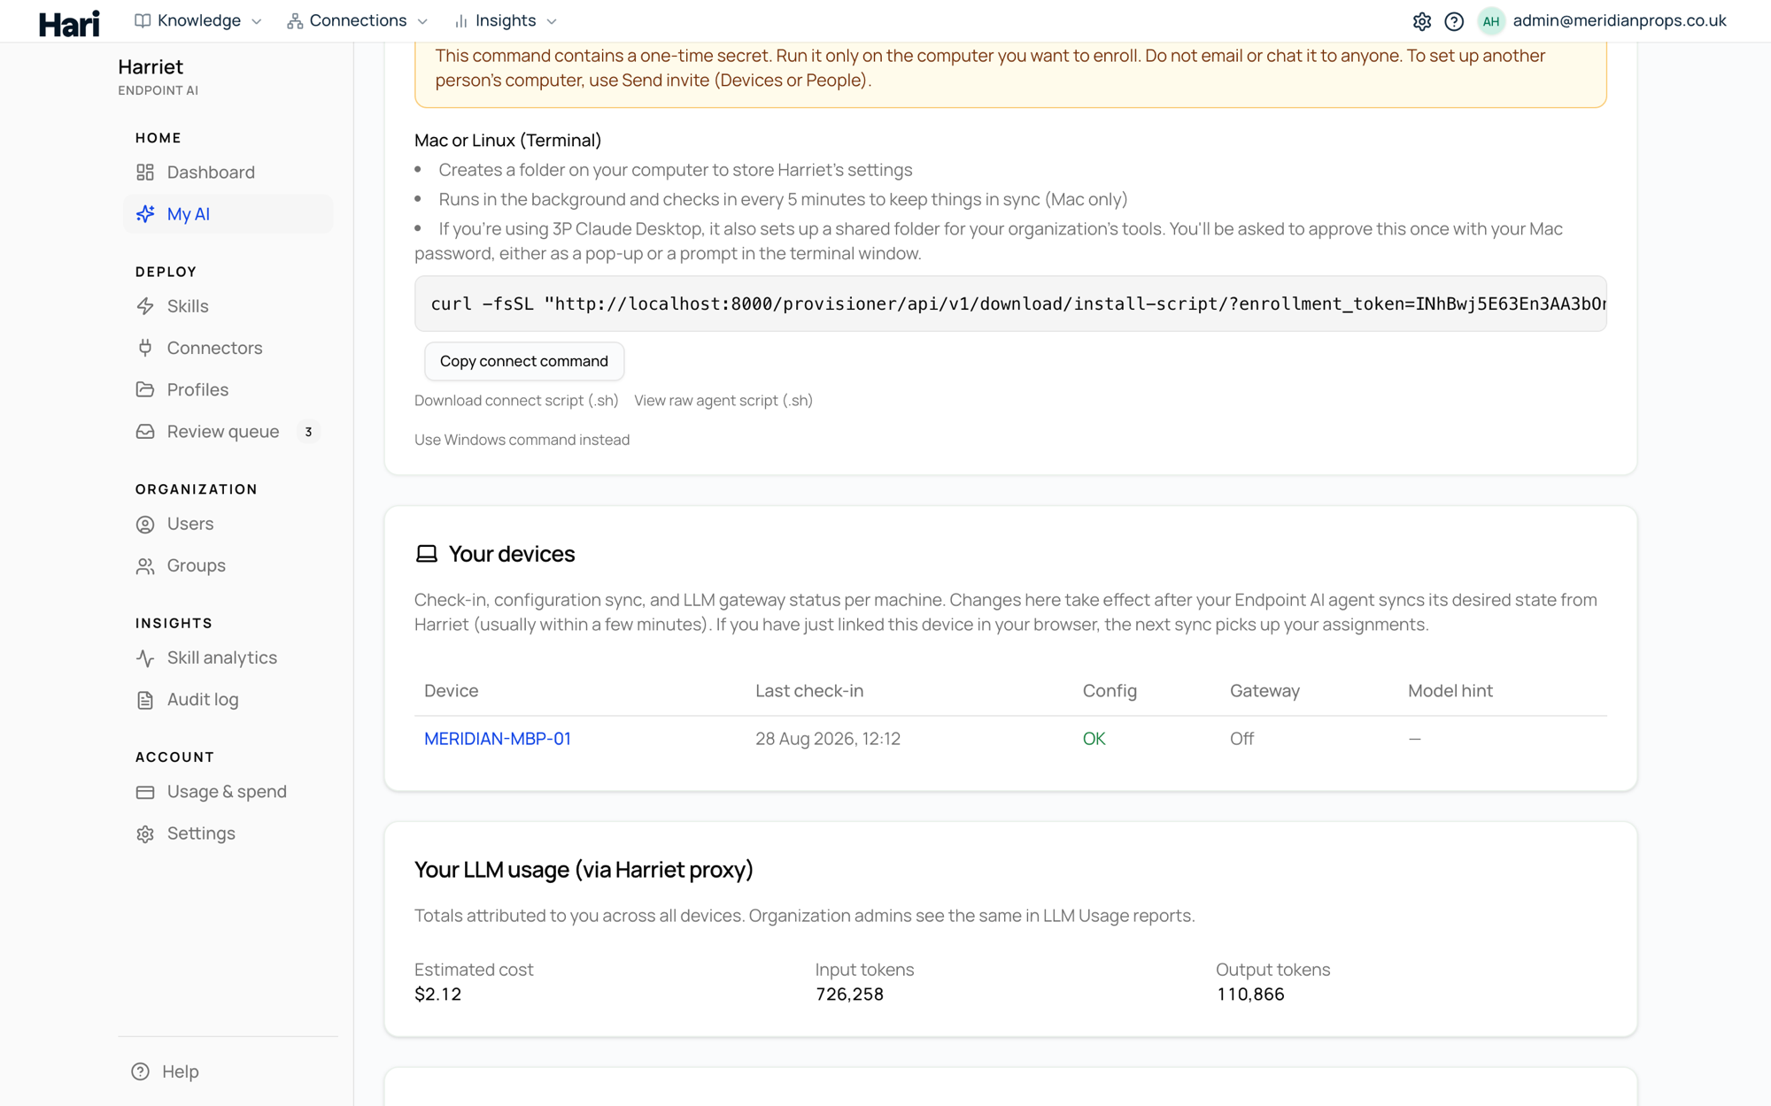Click the laptop icon beside Your devices

(x=427, y=554)
